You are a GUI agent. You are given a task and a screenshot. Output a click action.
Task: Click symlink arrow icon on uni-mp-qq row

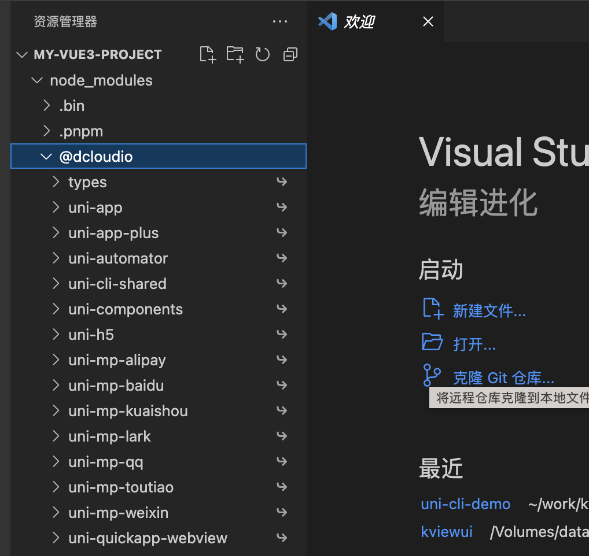pos(282,462)
